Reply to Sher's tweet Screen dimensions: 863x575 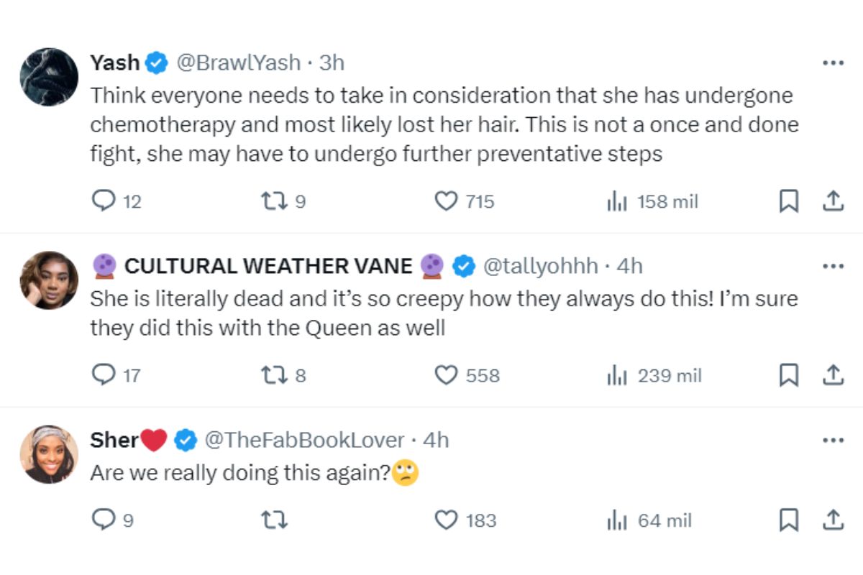click(x=104, y=520)
